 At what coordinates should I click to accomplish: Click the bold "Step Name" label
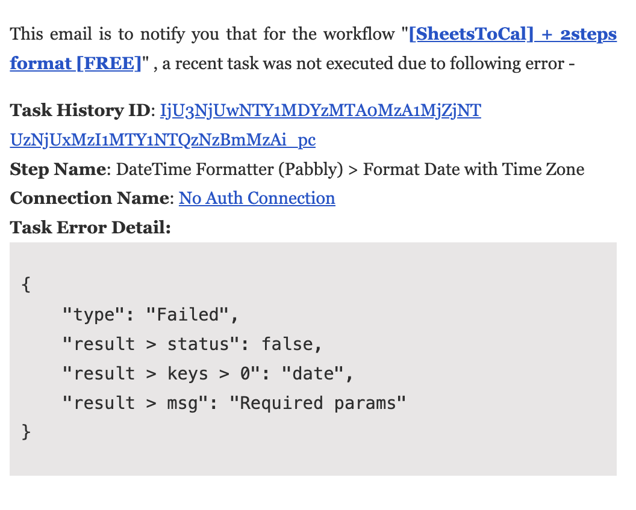click(x=58, y=170)
